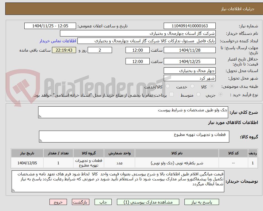The width and height of the screenshot is (263, 211).
Task: Click the remaining days field showing 2
Action: pos(100,50)
